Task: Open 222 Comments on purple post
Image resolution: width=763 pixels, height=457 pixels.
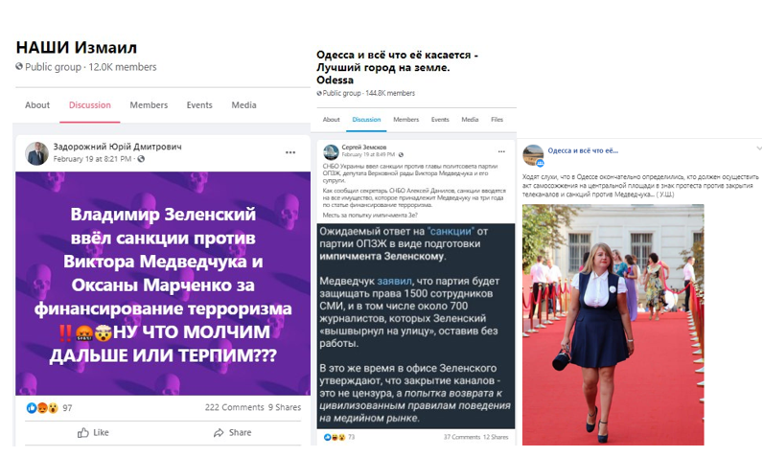Action: click(x=234, y=407)
